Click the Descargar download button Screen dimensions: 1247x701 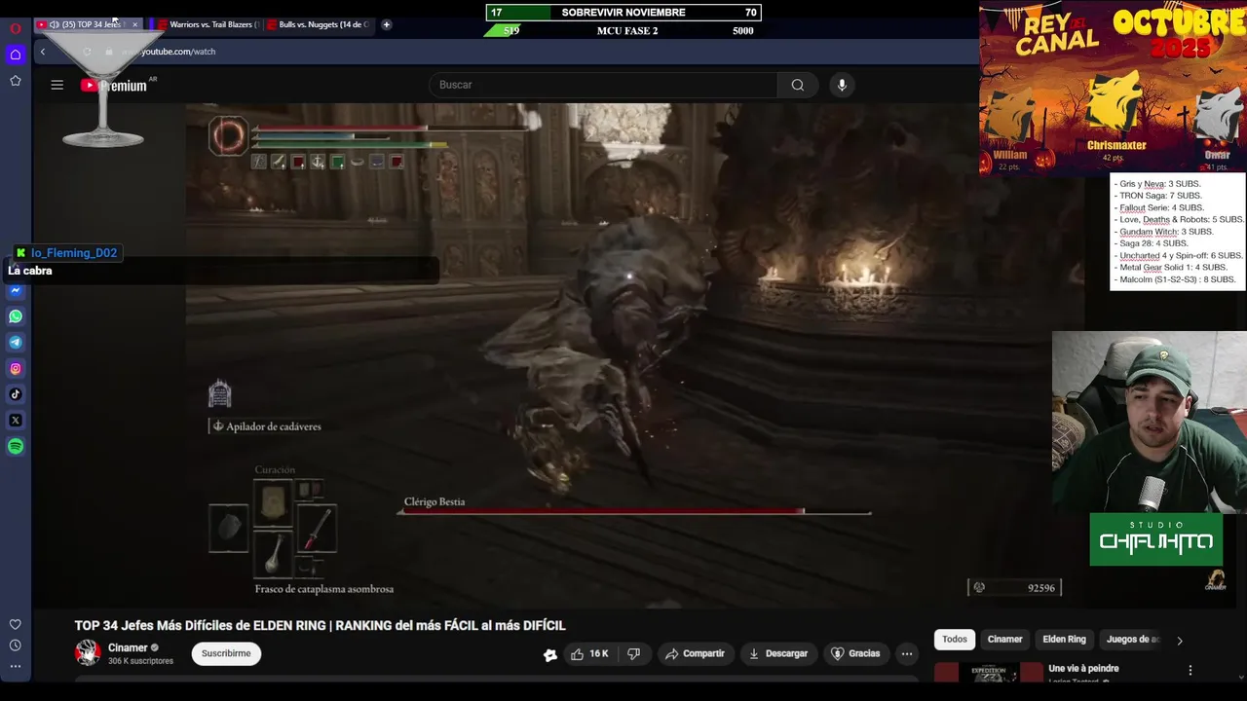(x=777, y=654)
